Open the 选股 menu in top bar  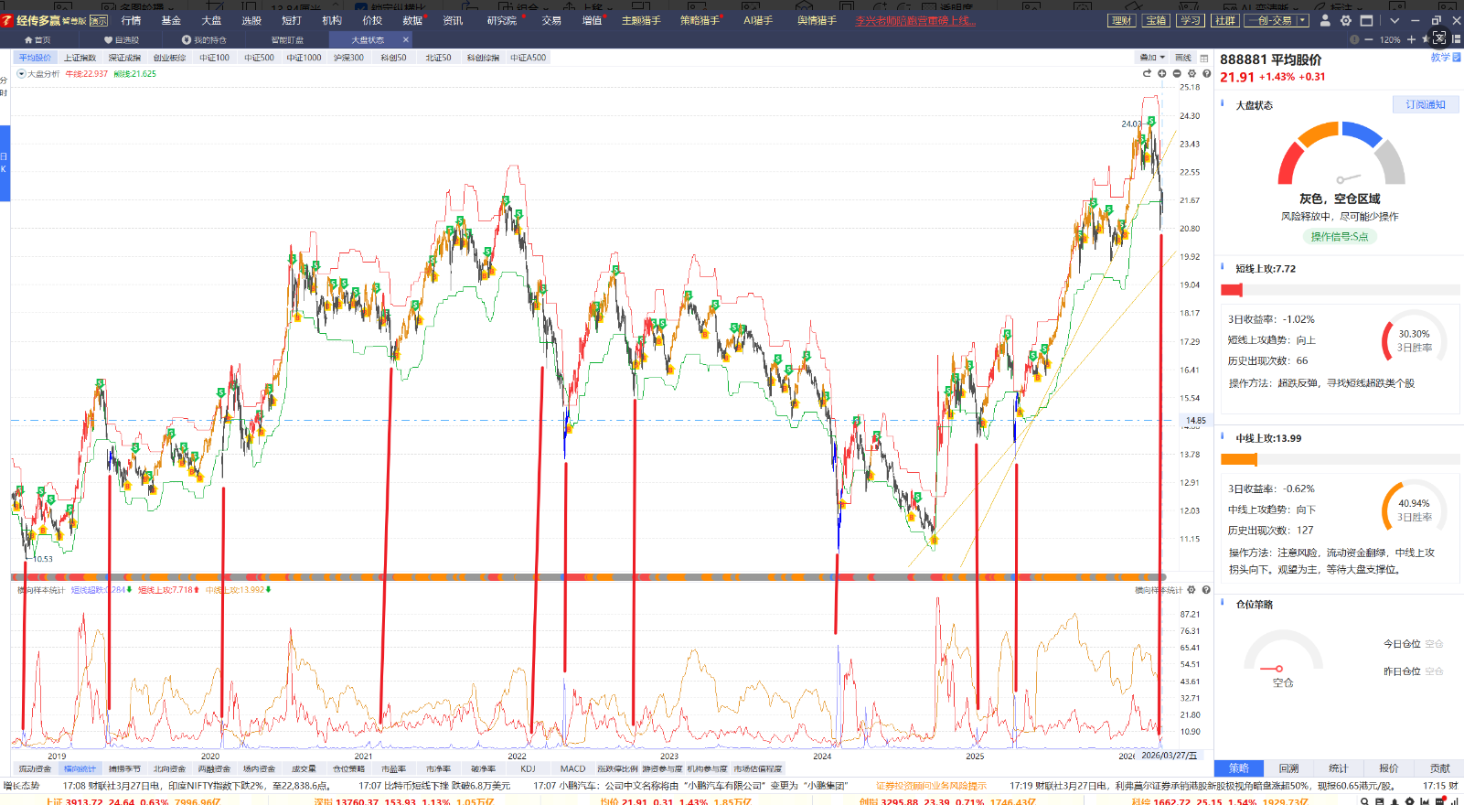point(251,20)
